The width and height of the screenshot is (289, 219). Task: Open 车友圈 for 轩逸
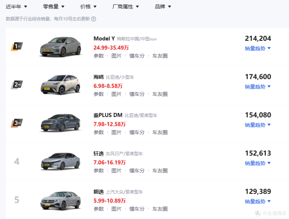160,171
